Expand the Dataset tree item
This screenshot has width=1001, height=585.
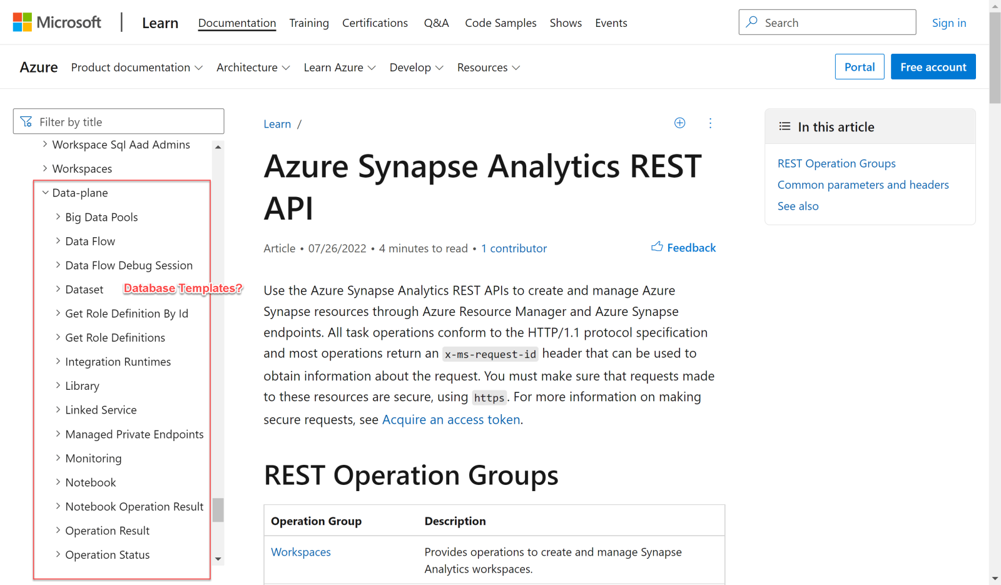[58, 289]
